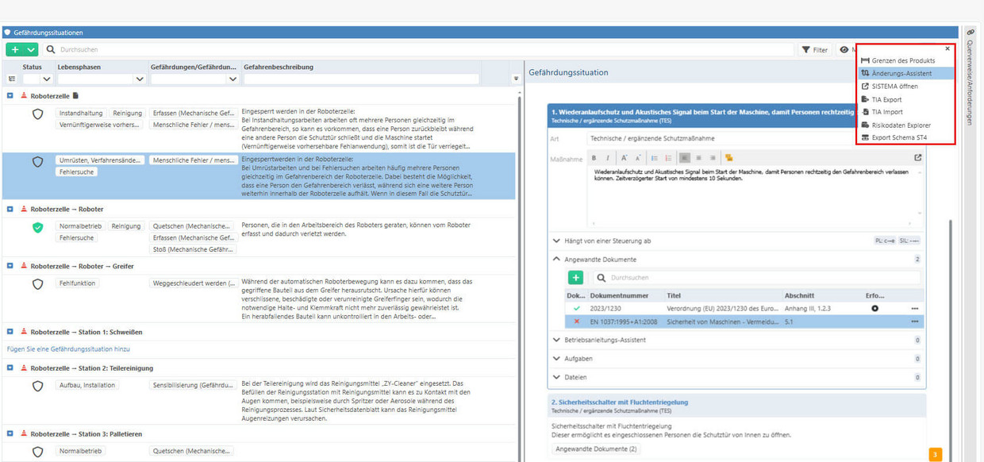This screenshot has height=462, width=984.
Task: Add document with green plus in Angewandte Dokumente
Action: [576, 278]
